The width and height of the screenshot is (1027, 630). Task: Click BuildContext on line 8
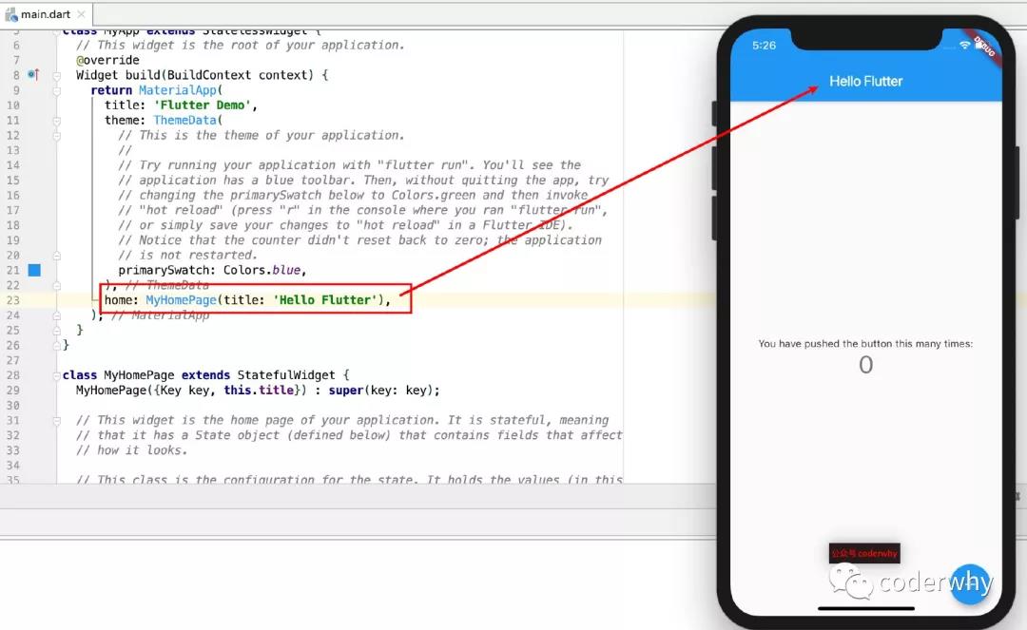209,75
